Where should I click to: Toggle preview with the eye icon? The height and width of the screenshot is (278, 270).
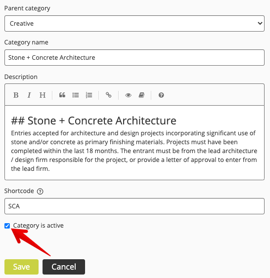pos(128,95)
